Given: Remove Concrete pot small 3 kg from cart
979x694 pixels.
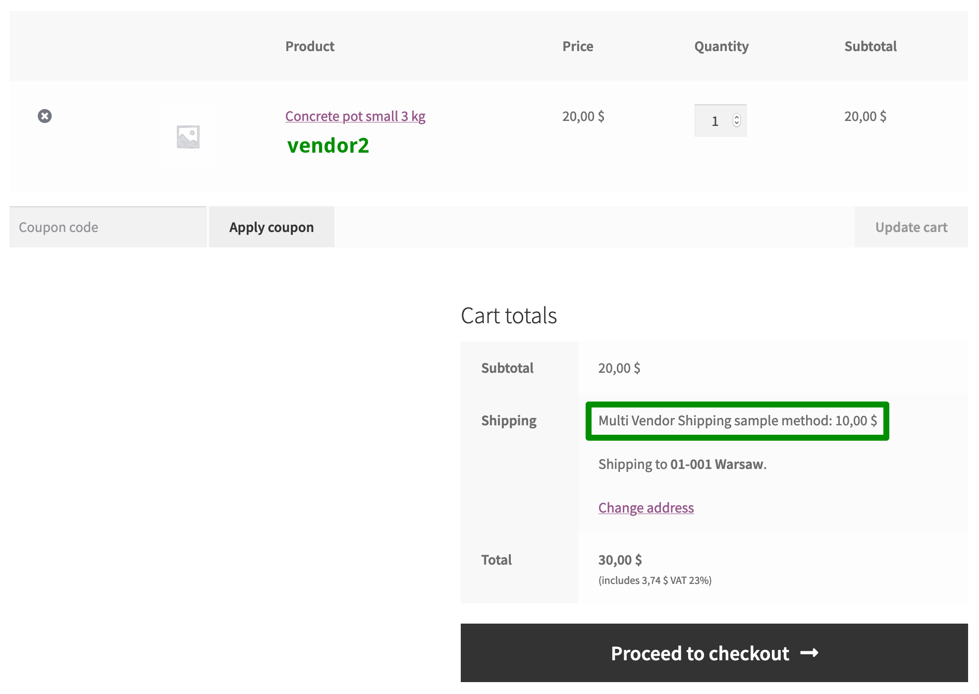Looking at the screenshot, I should [45, 116].
